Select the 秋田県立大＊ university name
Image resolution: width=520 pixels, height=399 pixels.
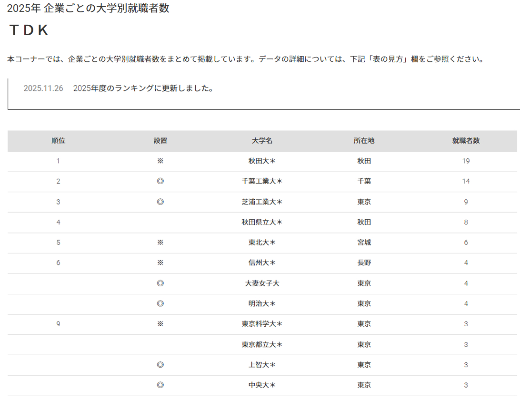262,222
